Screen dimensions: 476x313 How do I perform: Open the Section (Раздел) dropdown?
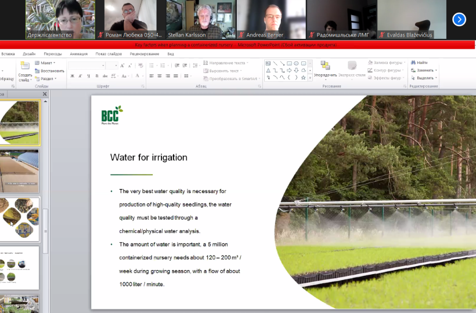[46, 79]
